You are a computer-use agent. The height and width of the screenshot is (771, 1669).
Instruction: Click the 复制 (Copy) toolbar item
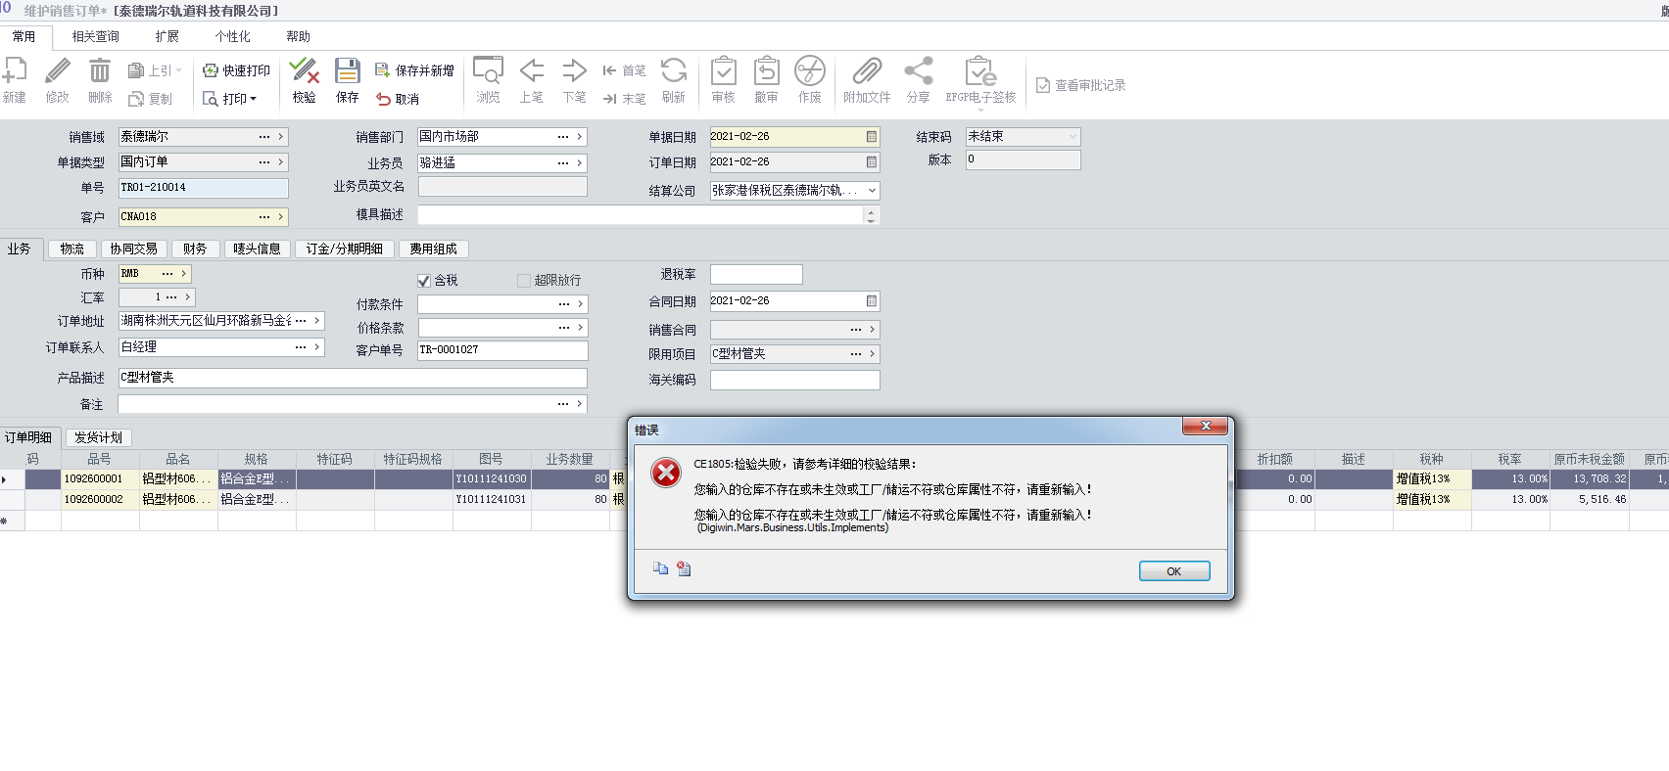coord(151,99)
